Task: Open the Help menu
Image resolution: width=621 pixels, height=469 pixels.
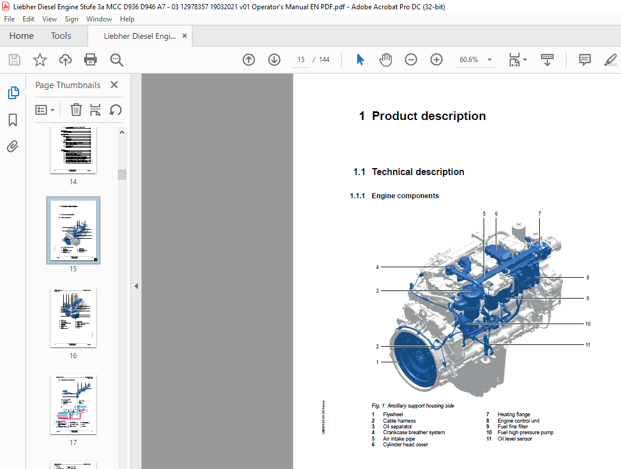Action: [x=127, y=19]
